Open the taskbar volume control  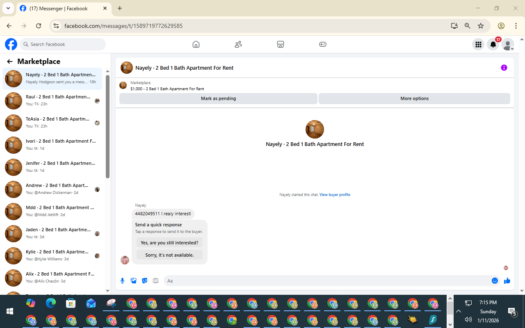tap(468, 320)
